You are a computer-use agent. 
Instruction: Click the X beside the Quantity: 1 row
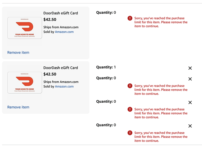pyautogui.click(x=190, y=68)
